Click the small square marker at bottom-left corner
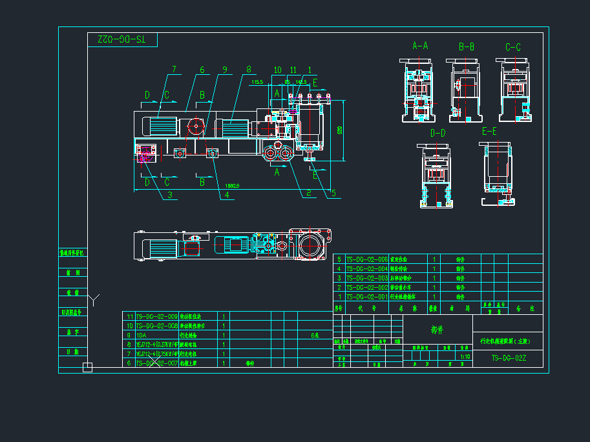Screen dimensions: 590x442 [88, 367]
